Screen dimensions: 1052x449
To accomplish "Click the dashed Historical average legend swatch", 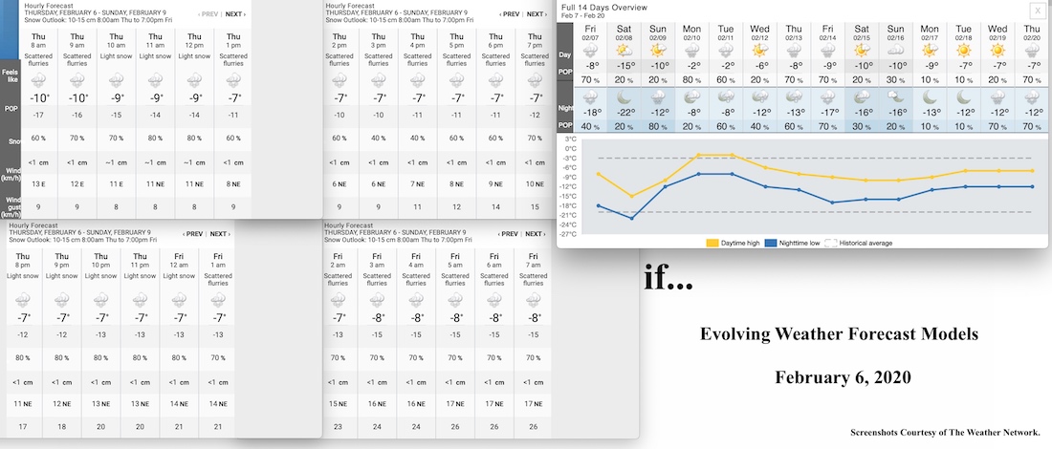I will (x=830, y=244).
